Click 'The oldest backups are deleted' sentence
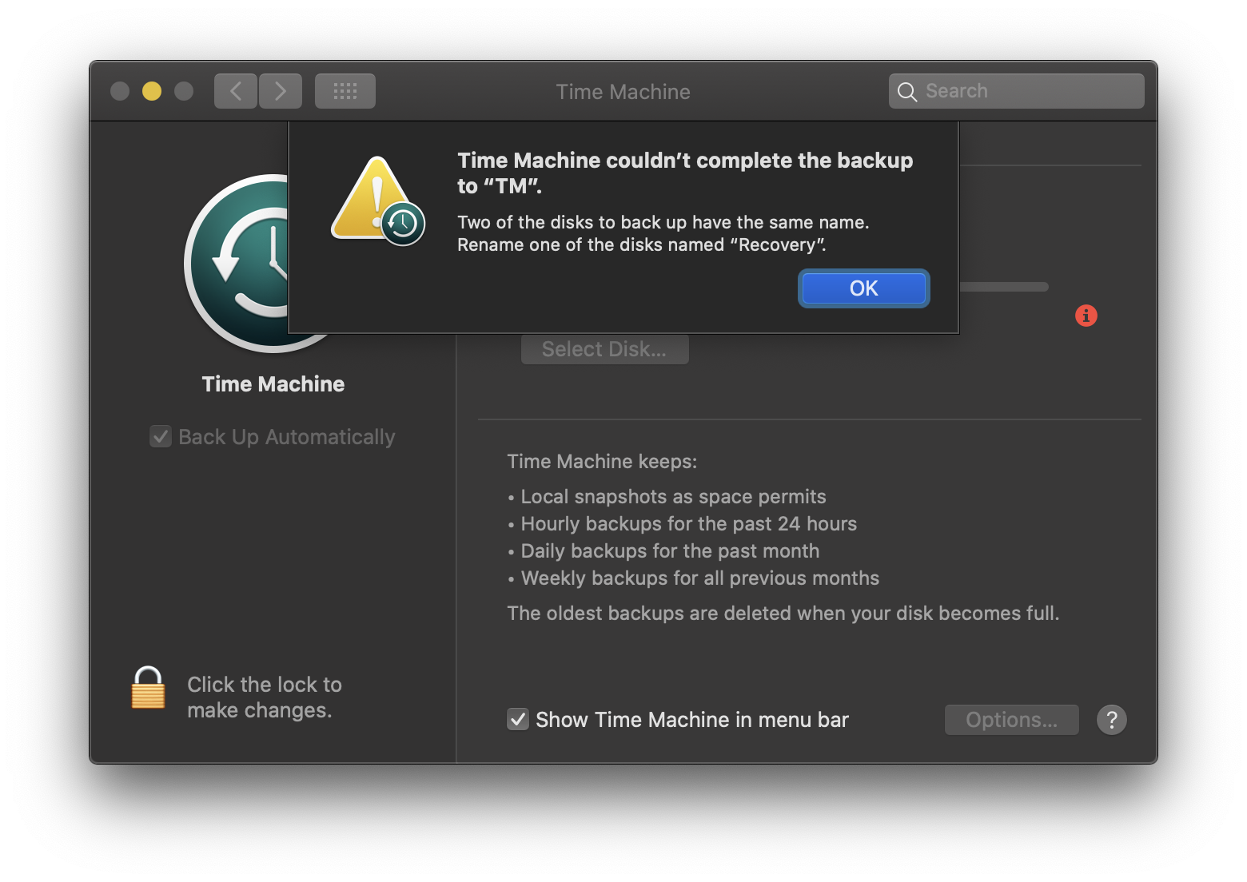The width and height of the screenshot is (1247, 882). (783, 613)
